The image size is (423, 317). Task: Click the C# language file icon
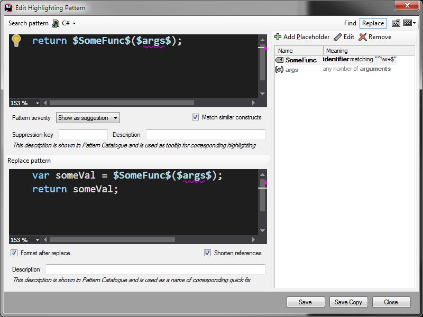[56, 23]
